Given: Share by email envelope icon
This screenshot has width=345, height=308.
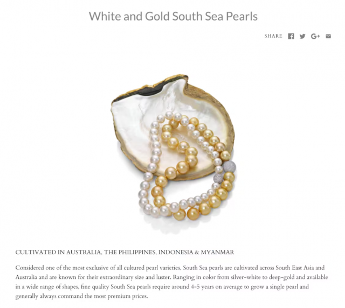Looking at the screenshot, I should [328, 36].
